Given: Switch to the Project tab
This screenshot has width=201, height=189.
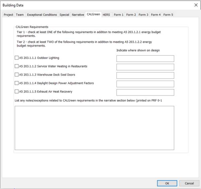Looking at the screenshot, I should pyautogui.click(x=8, y=15).
